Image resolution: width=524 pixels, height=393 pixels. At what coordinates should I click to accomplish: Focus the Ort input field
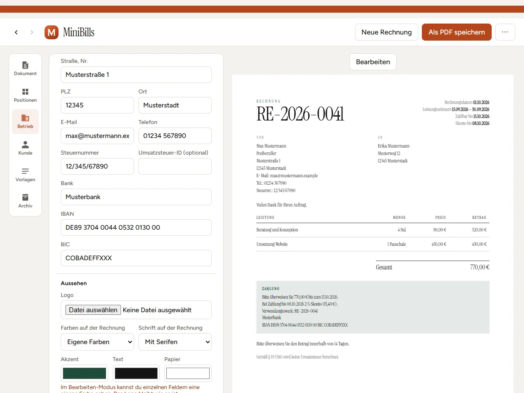175,105
